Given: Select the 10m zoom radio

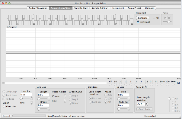Looking at the screenshot, I should coord(173,84).
